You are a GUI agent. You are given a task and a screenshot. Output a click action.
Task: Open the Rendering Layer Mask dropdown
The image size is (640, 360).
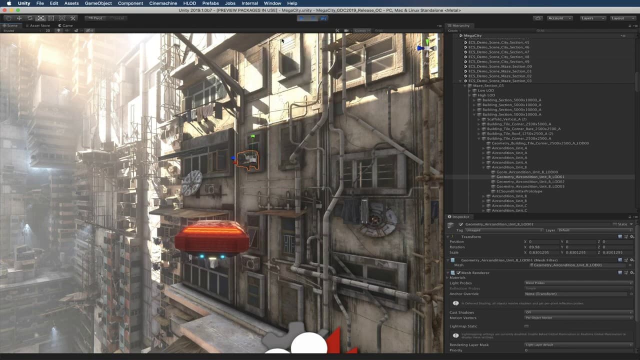click(x=578, y=345)
